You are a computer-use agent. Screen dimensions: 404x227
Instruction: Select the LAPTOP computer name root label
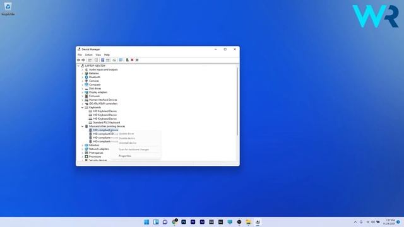point(95,66)
